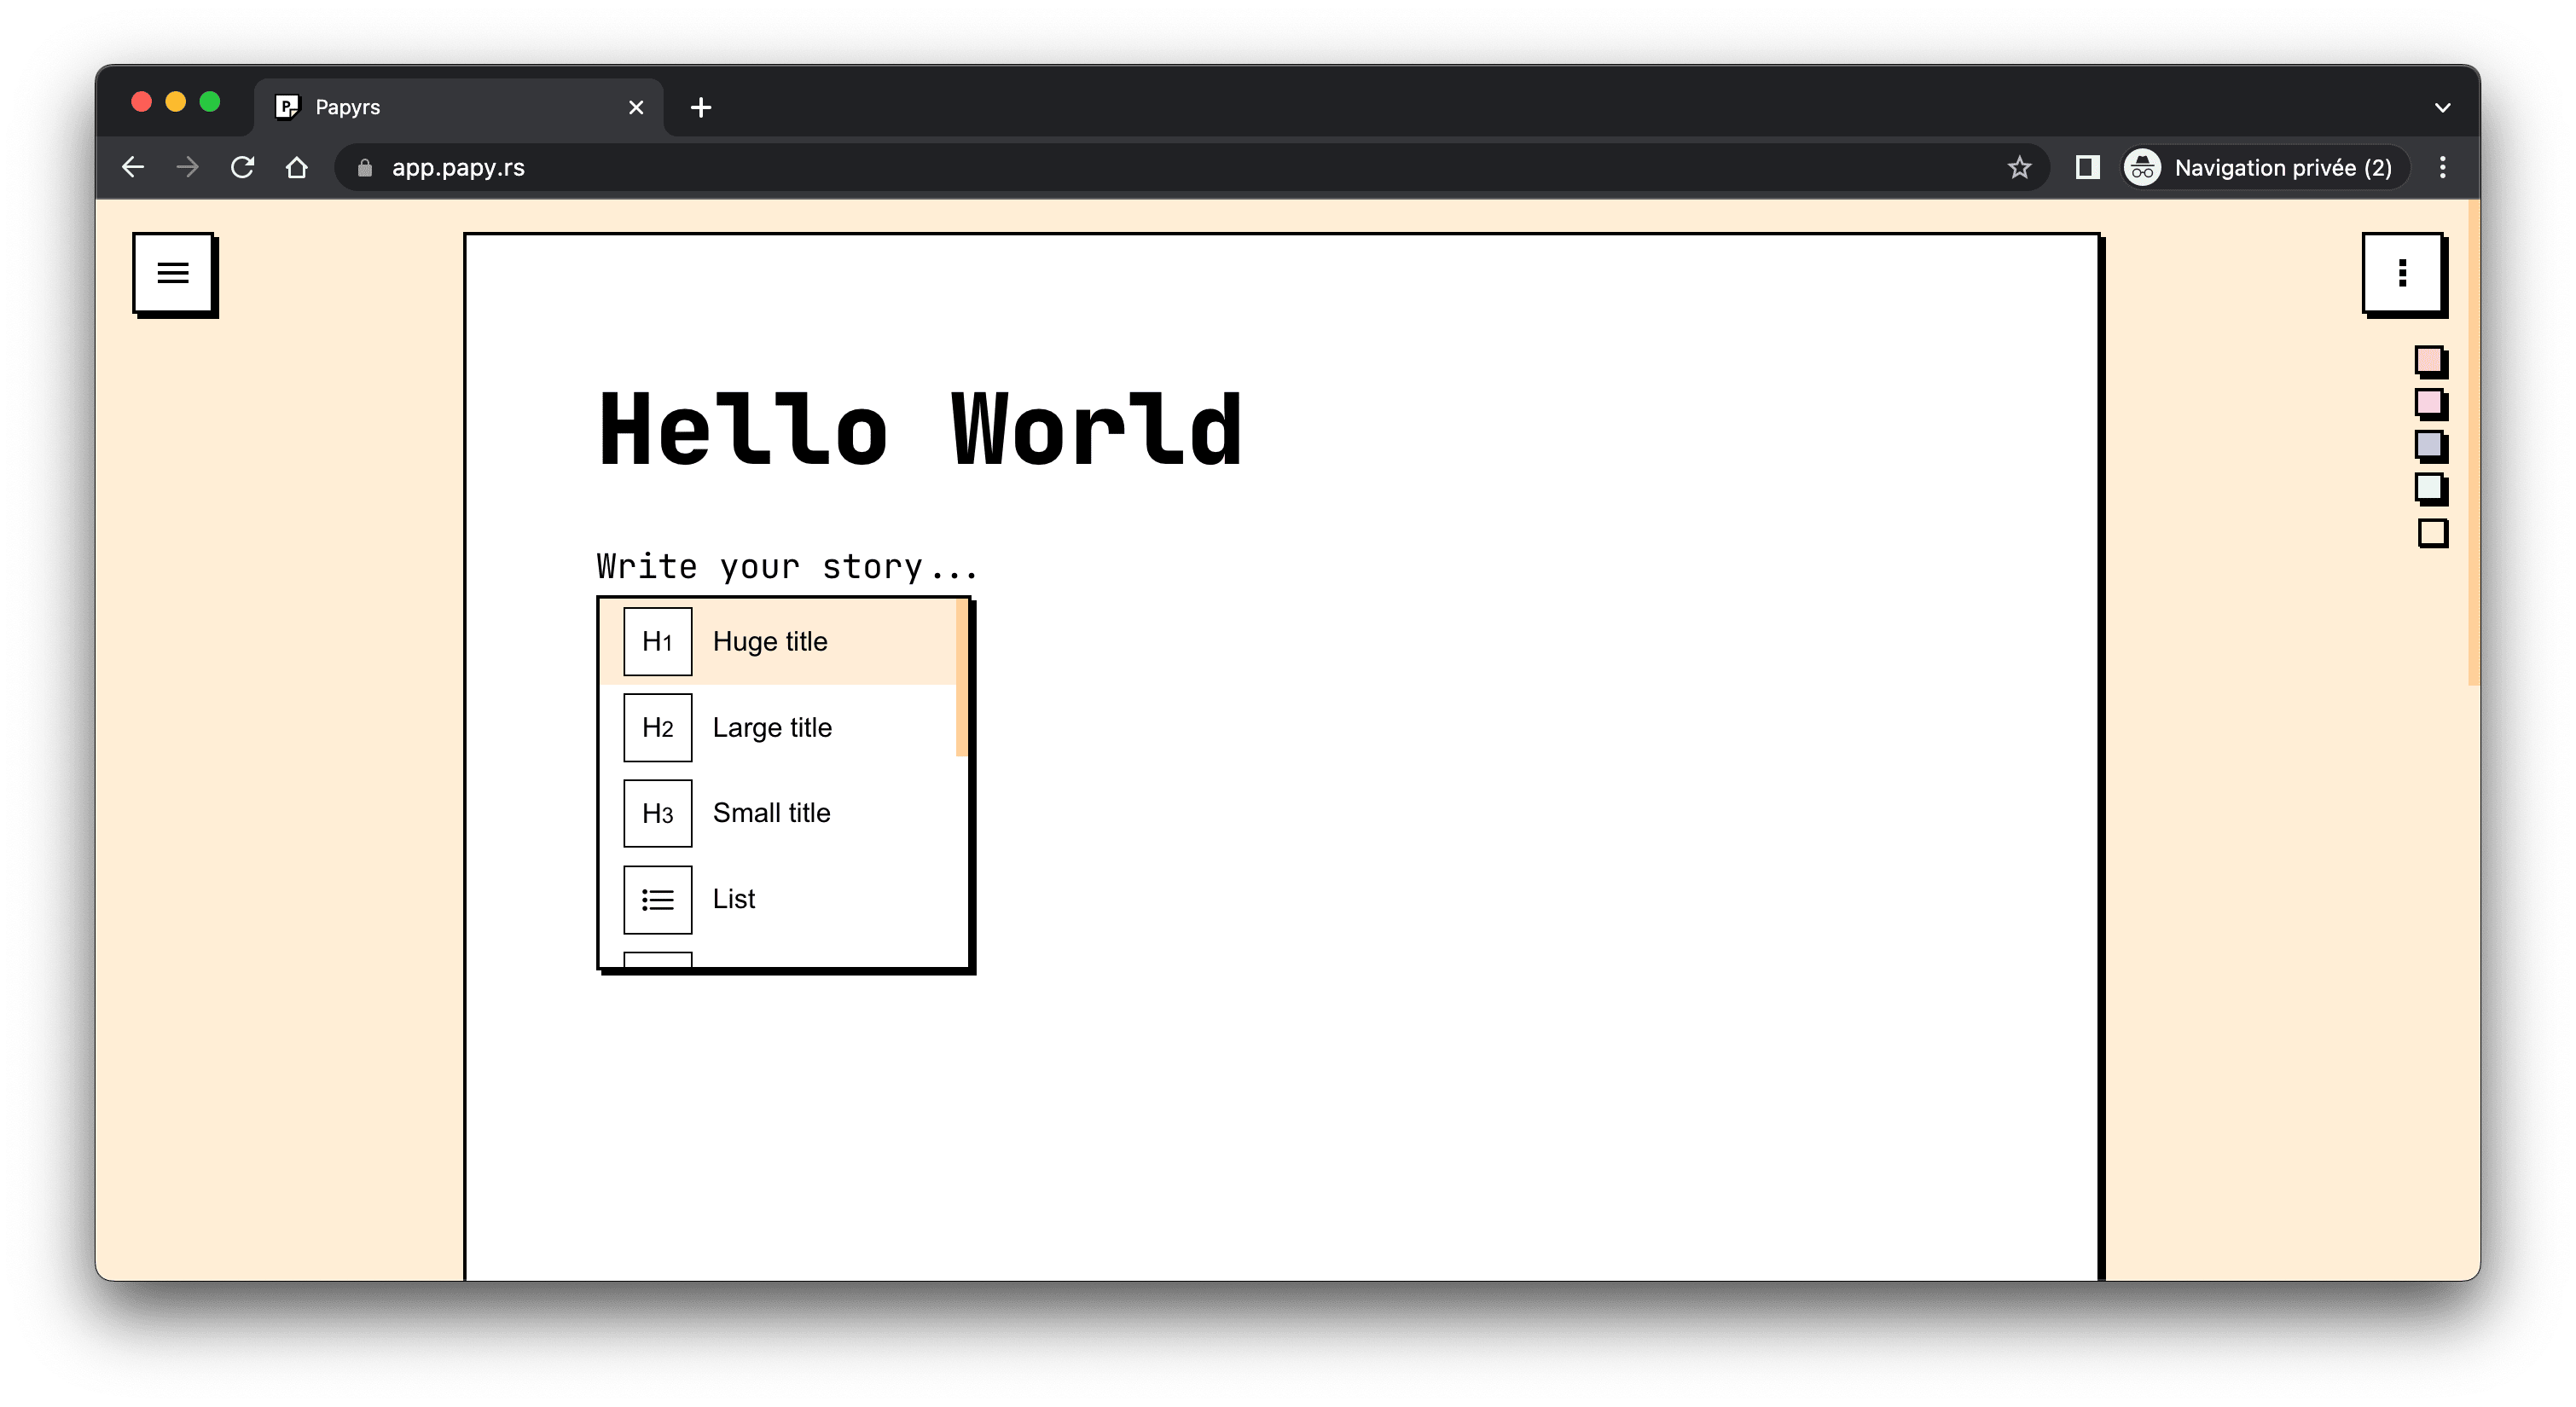The width and height of the screenshot is (2576, 1407).
Task: Click the bulleted list icon
Action: (657, 900)
